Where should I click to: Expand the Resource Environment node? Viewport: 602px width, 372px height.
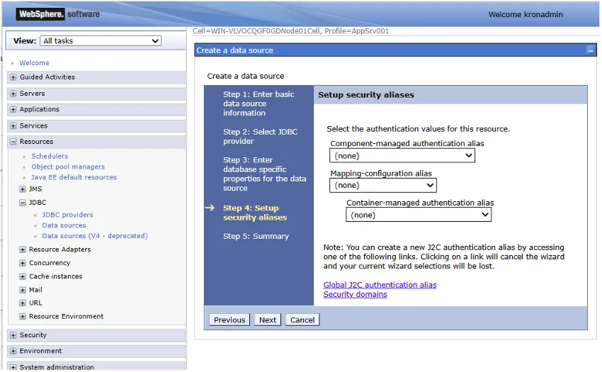[23, 317]
